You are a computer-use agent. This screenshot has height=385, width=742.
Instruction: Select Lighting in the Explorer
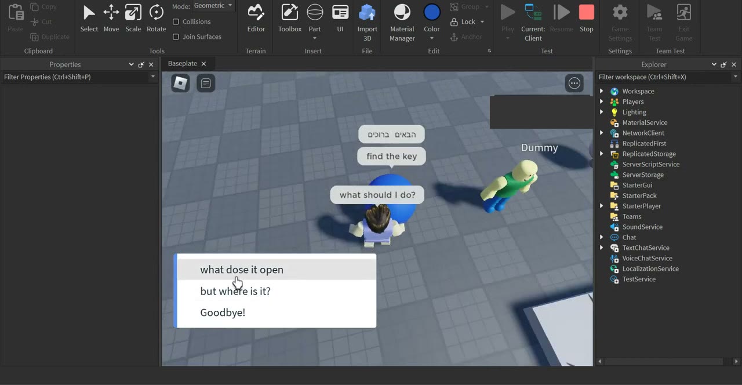click(x=634, y=112)
